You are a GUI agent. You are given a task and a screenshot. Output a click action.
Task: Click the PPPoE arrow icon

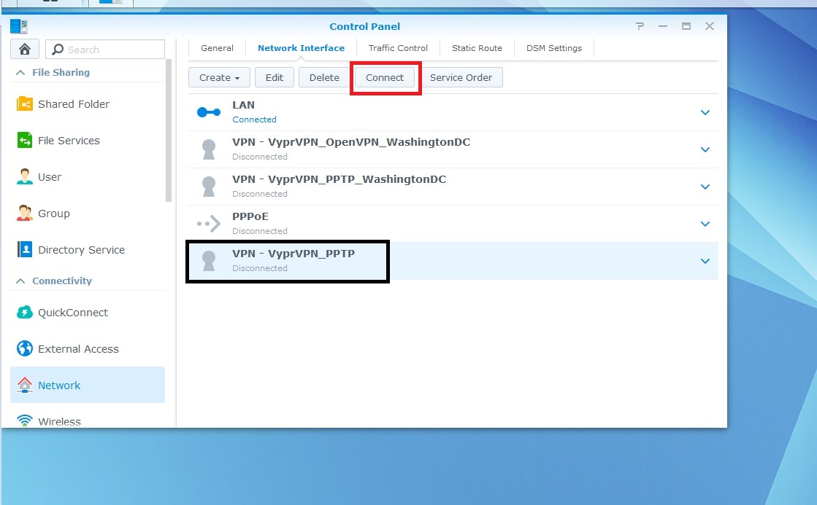pyautogui.click(x=209, y=224)
